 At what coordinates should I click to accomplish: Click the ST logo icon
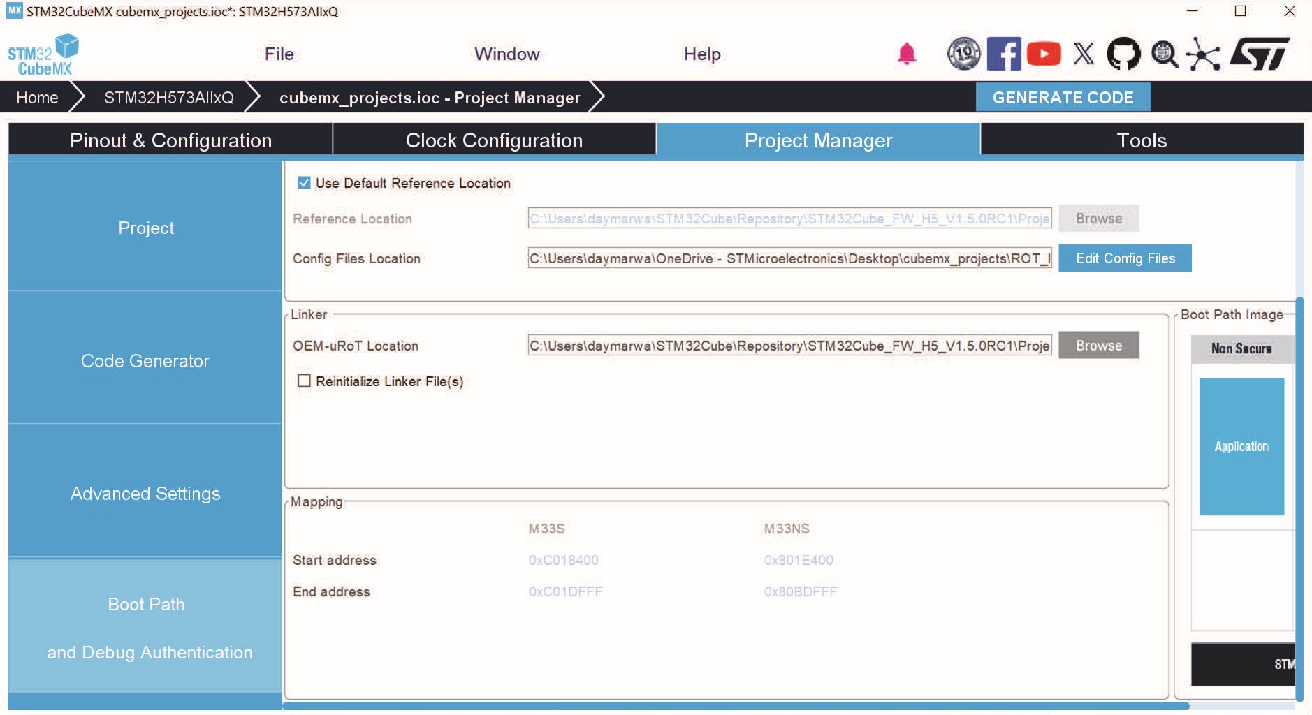pyautogui.click(x=1260, y=54)
